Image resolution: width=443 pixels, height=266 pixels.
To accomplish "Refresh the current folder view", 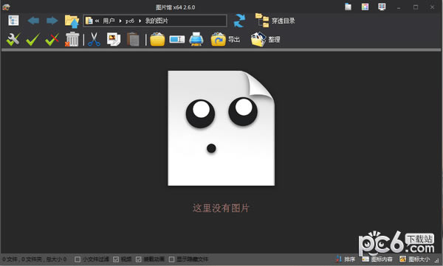I will (239, 21).
